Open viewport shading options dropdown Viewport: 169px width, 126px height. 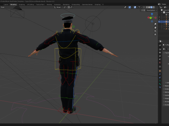156,7
